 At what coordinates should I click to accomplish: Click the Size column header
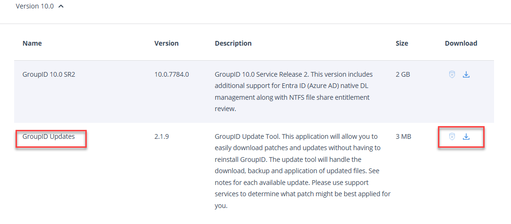(x=402, y=43)
